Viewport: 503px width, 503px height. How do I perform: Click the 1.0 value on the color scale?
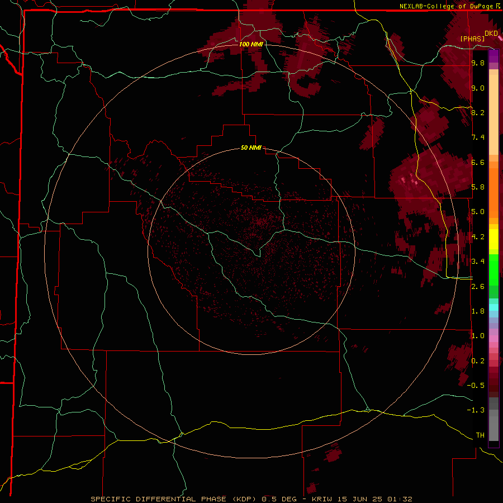tap(478, 336)
